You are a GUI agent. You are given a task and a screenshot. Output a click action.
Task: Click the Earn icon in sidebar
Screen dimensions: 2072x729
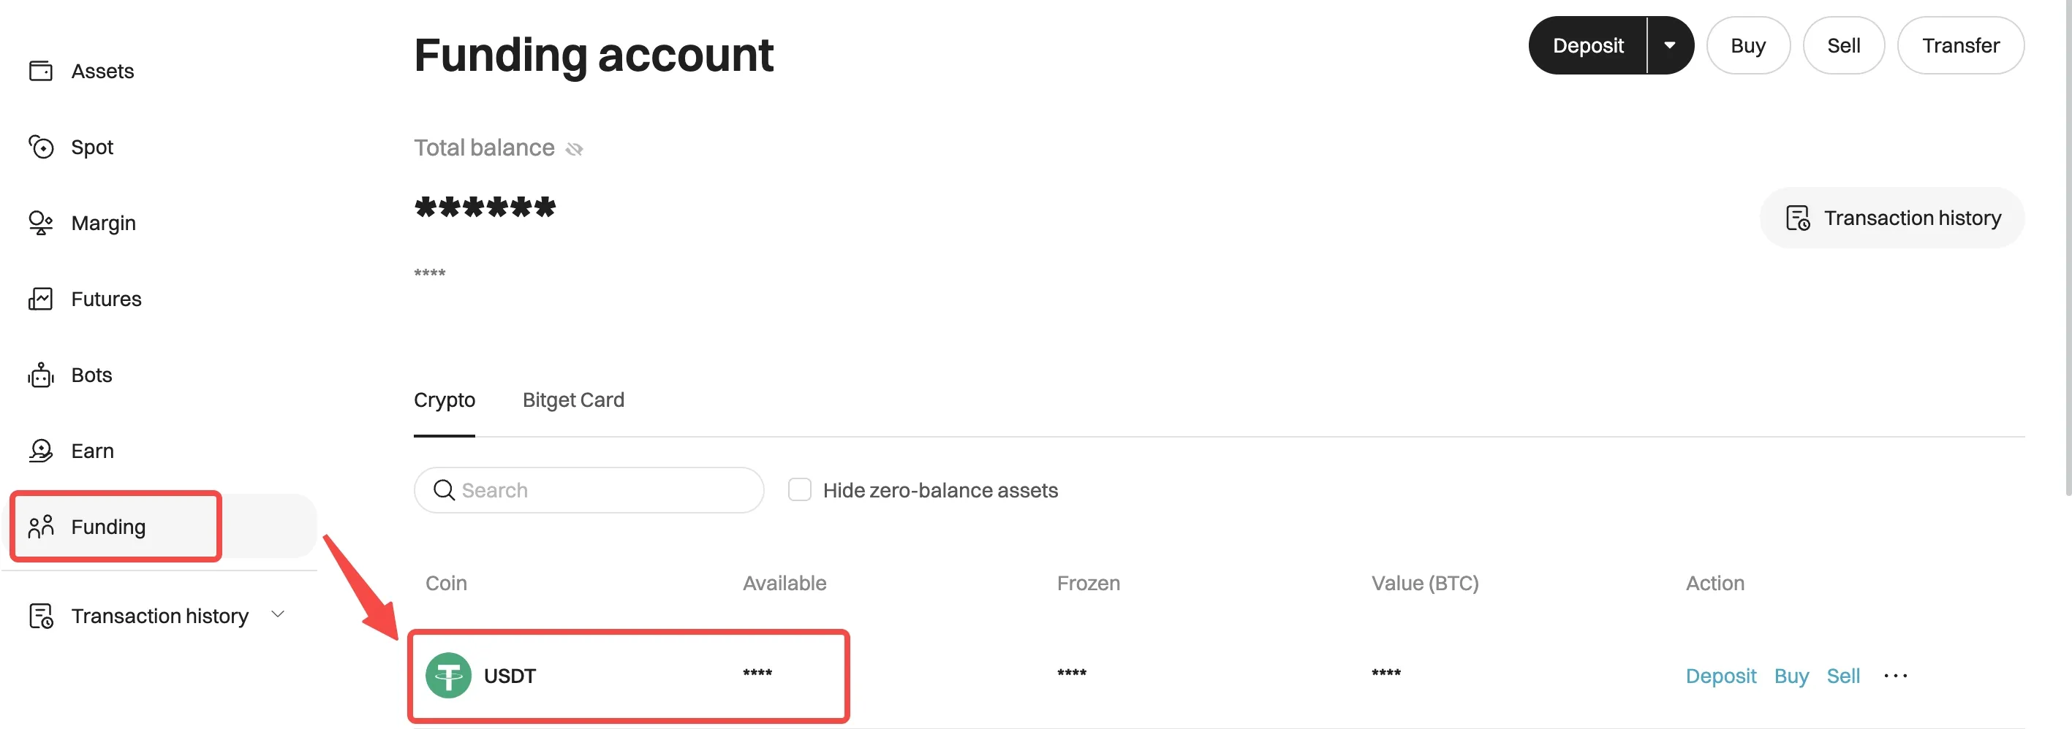pyautogui.click(x=40, y=451)
